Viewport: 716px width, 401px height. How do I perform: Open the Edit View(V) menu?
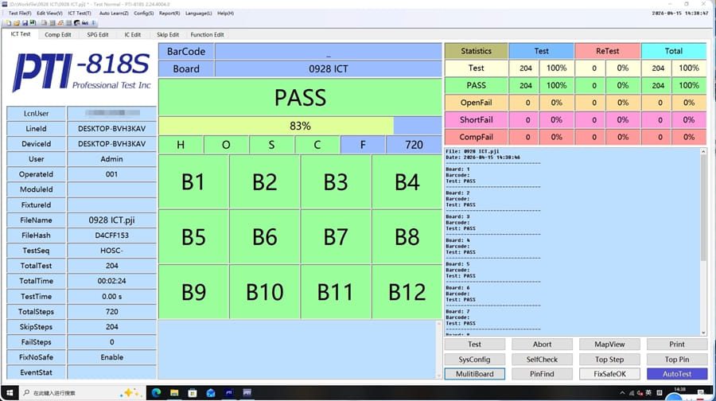coord(49,14)
